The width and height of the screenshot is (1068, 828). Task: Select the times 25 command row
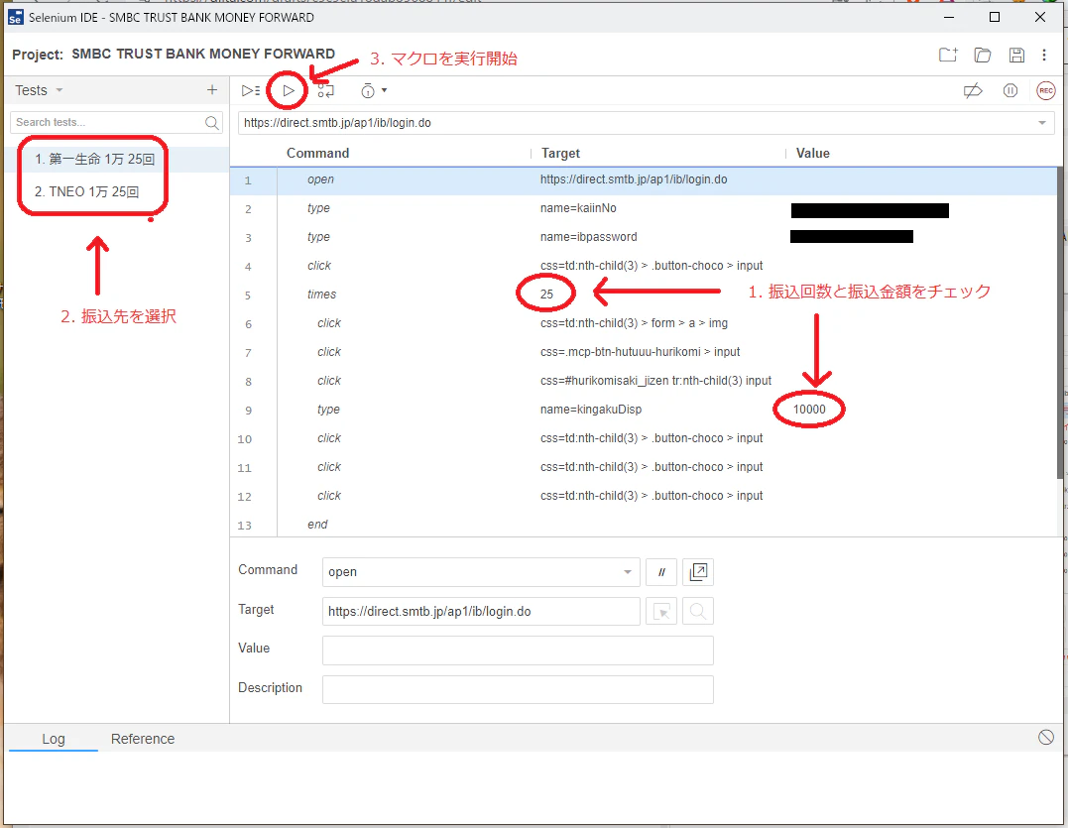[x=643, y=295]
